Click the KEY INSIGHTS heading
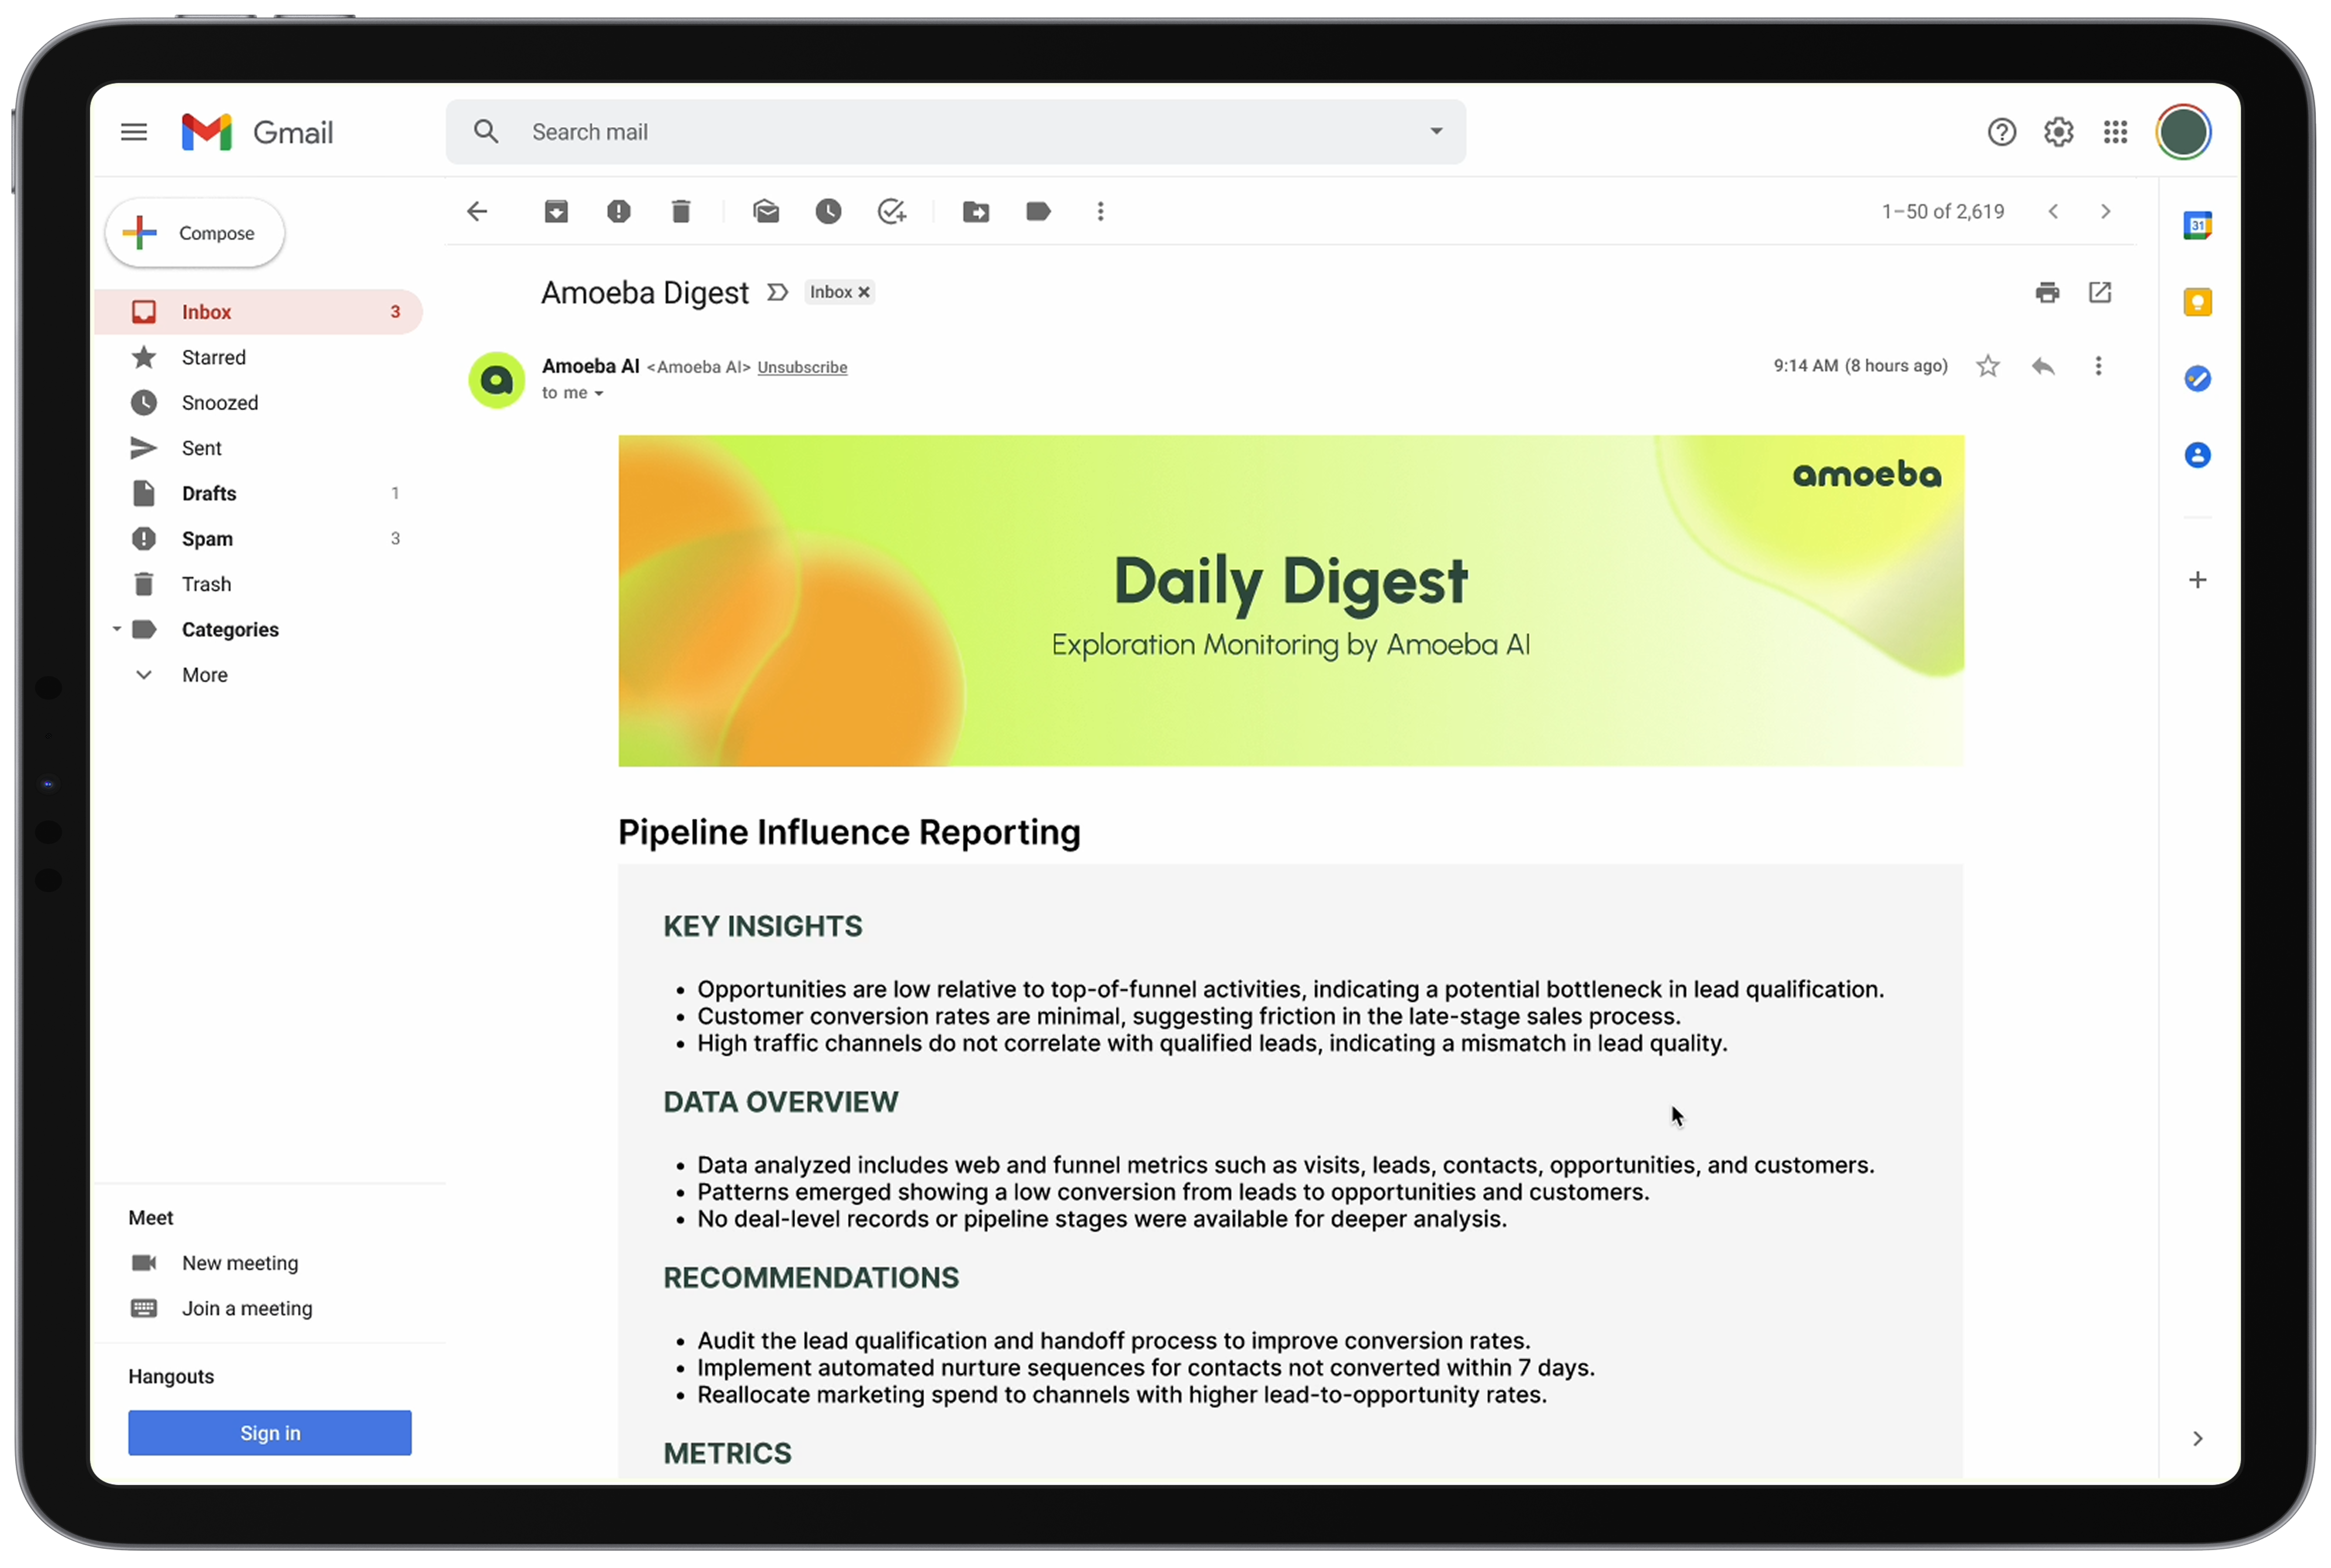The image size is (2331, 1568). pos(762,926)
